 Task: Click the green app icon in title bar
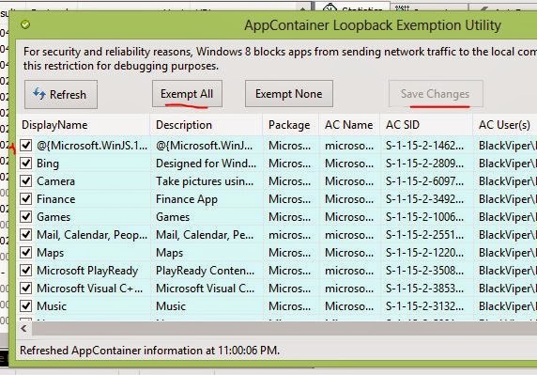(25, 24)
